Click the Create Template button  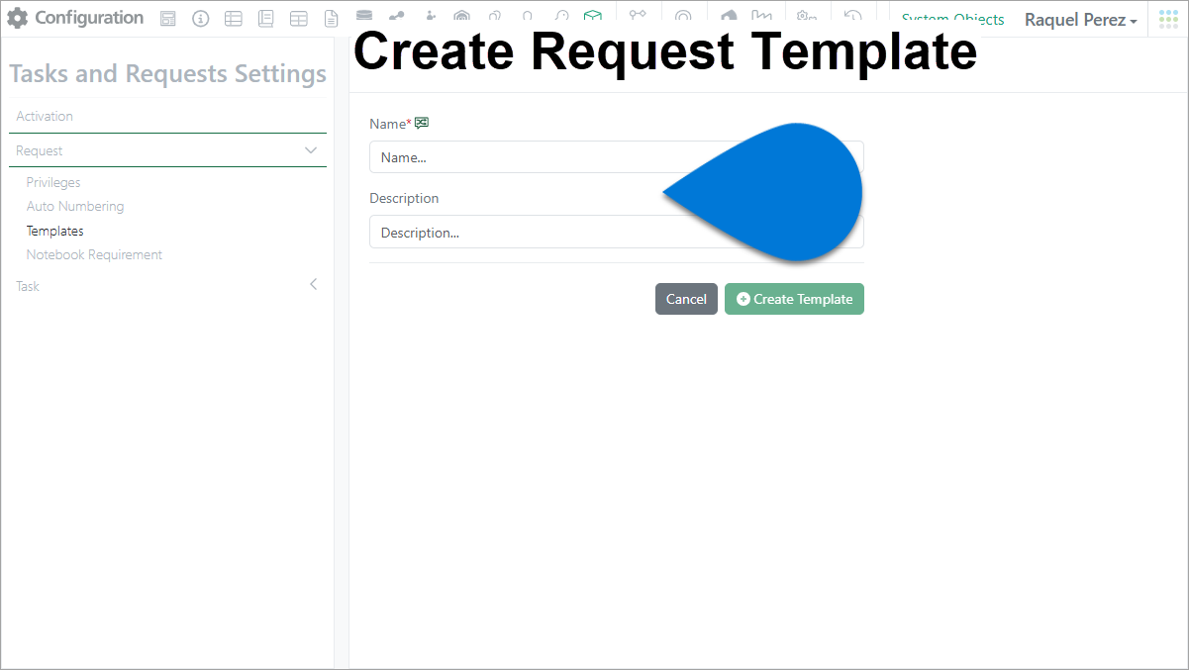click(794, 299)
